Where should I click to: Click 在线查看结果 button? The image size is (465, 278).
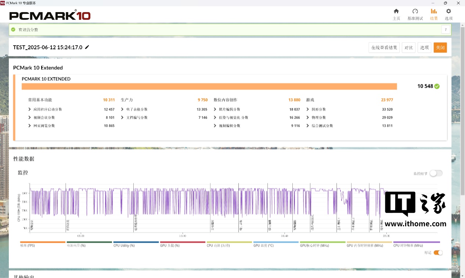pyautogui.click(x=384, y=48)
